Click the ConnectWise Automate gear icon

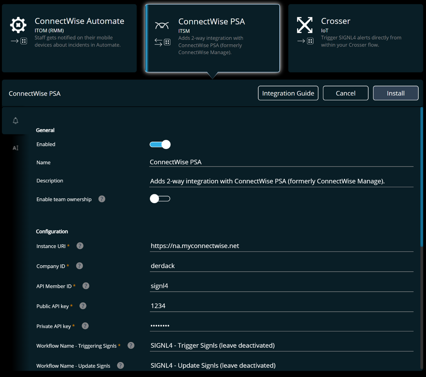[x=18, y=25]
